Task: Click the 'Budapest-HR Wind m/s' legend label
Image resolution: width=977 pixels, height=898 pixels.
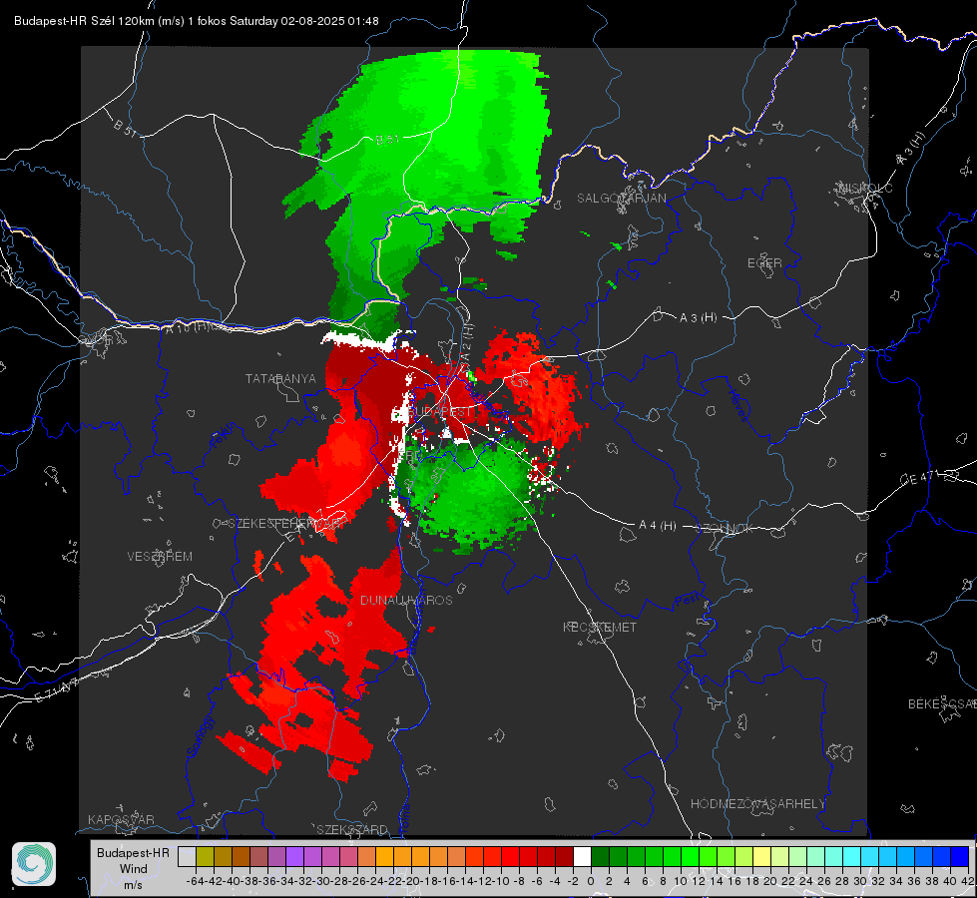Action: tap(134, 869)
